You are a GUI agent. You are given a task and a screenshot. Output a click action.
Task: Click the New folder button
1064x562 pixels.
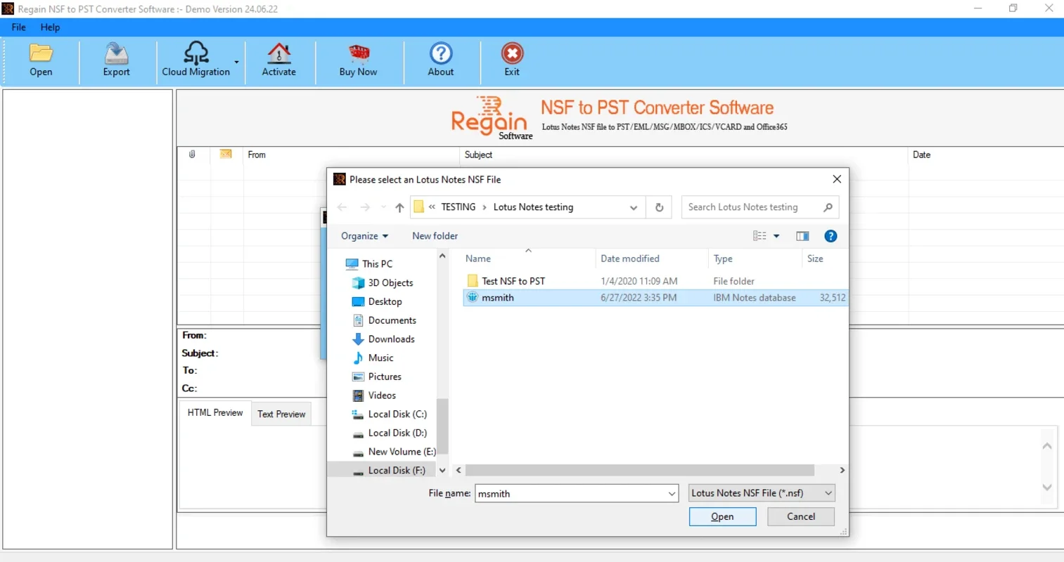[x=435, y=236]
